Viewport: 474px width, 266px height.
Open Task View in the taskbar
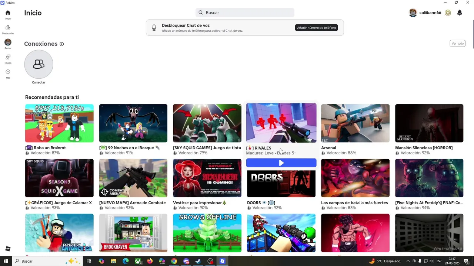89,261
